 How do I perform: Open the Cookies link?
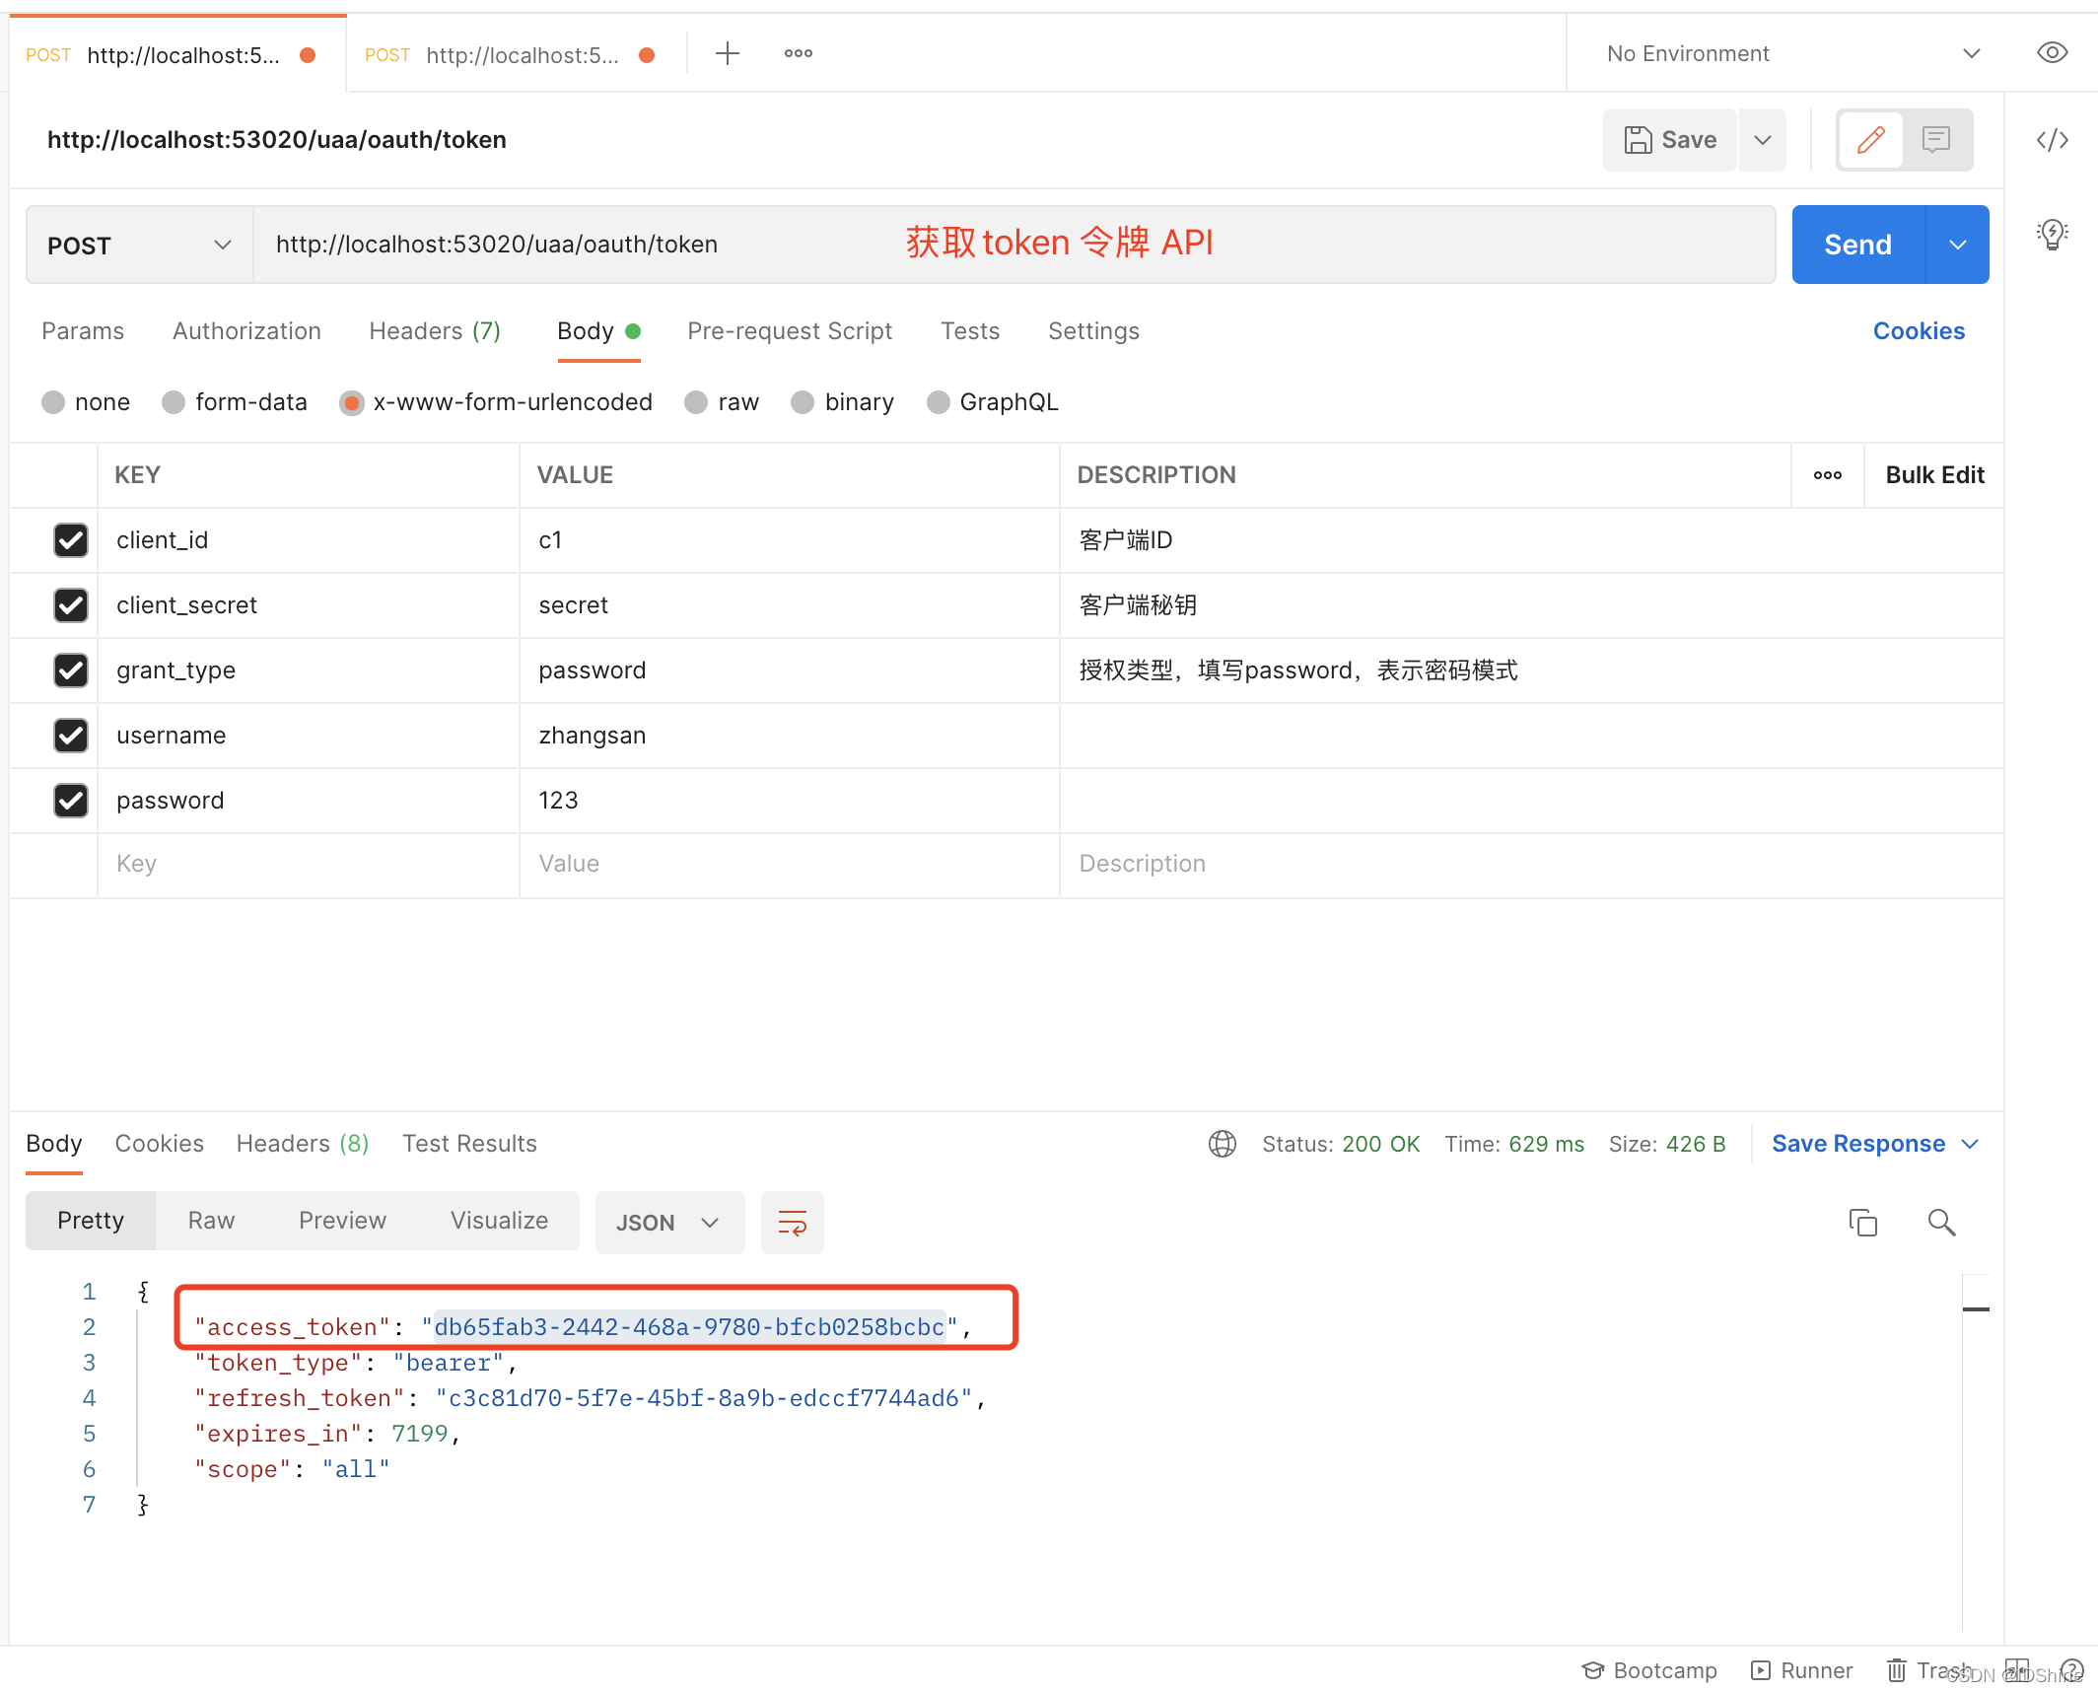click(x=1919, y=331)
